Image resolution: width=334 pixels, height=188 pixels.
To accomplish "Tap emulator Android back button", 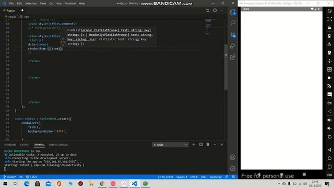I will point(329,150).
